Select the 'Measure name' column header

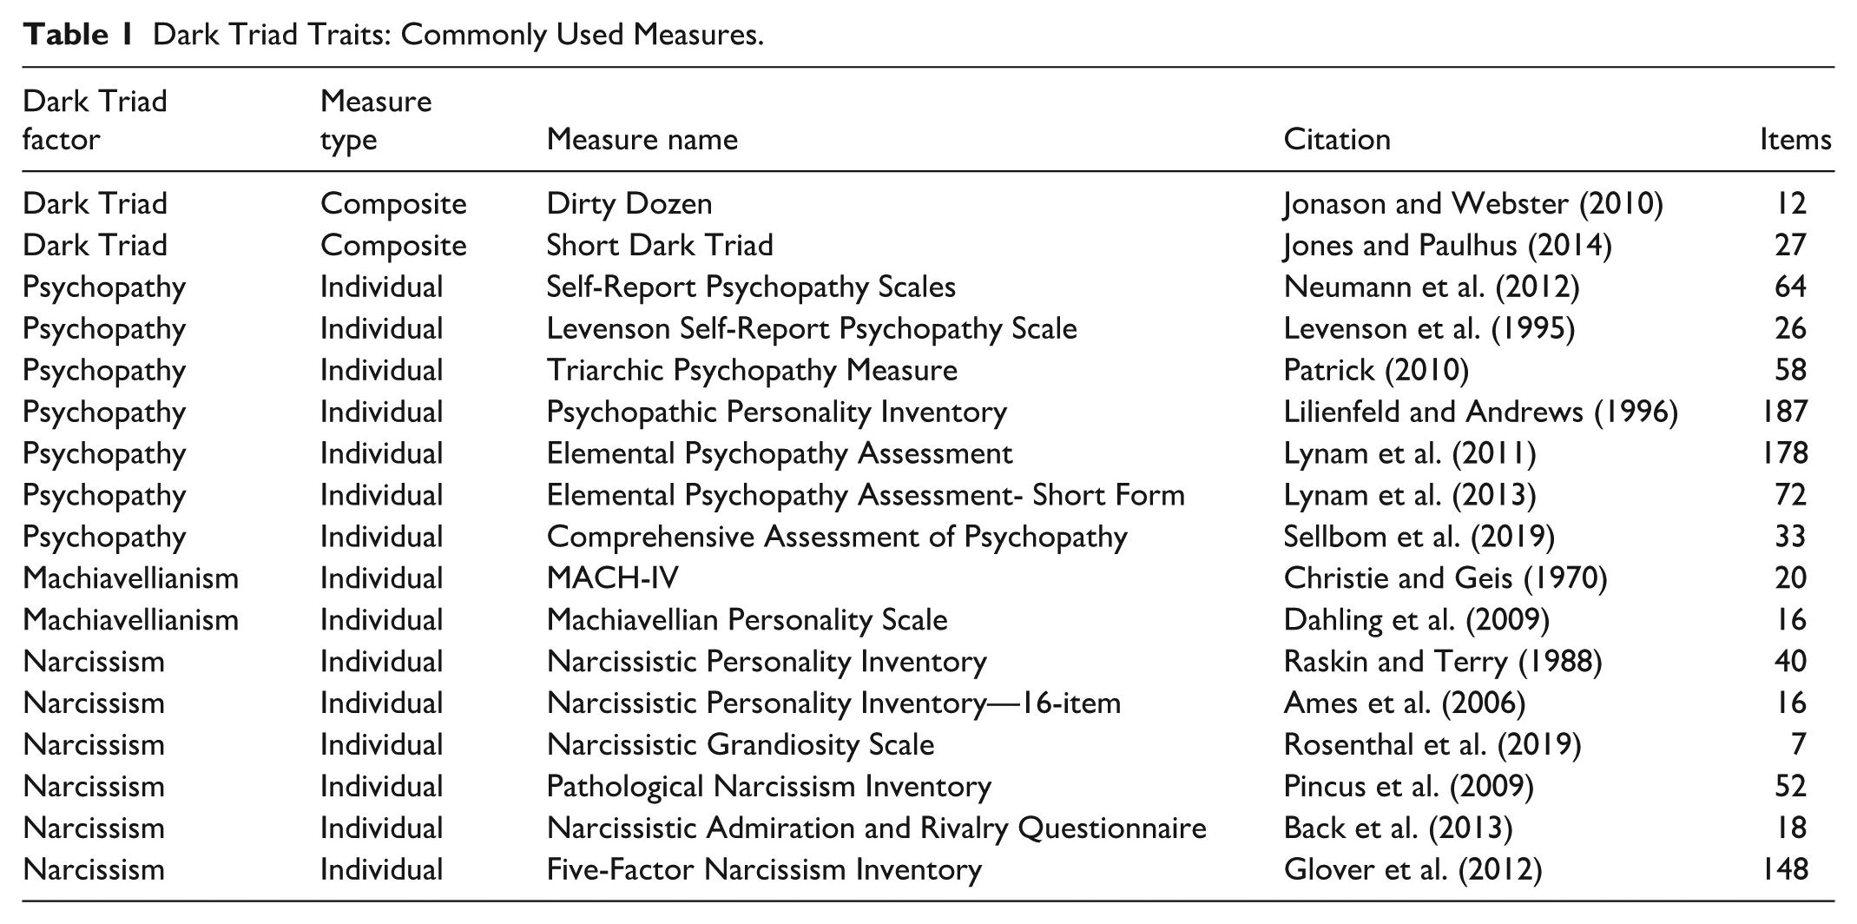tap(642, 139)
